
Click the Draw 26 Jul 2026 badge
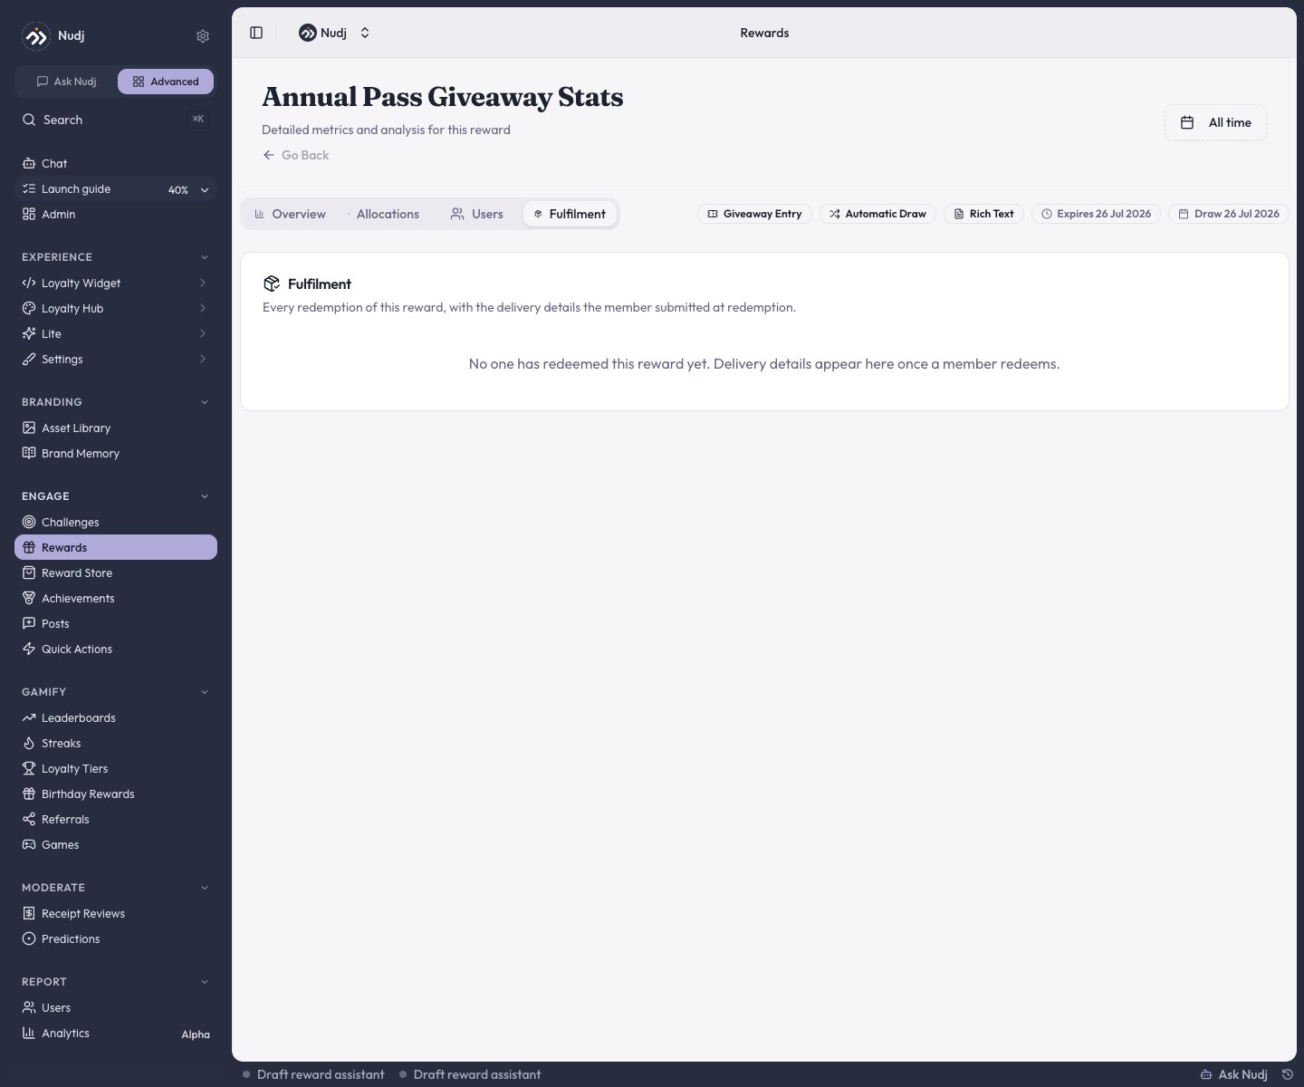pyautogui.click(x=1229, y=214)
